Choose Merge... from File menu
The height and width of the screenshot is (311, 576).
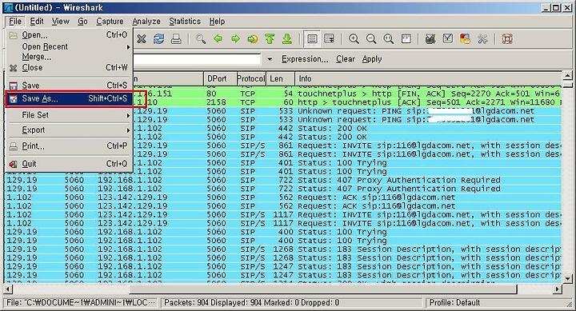pyautogui.click(x=69, y=57)
